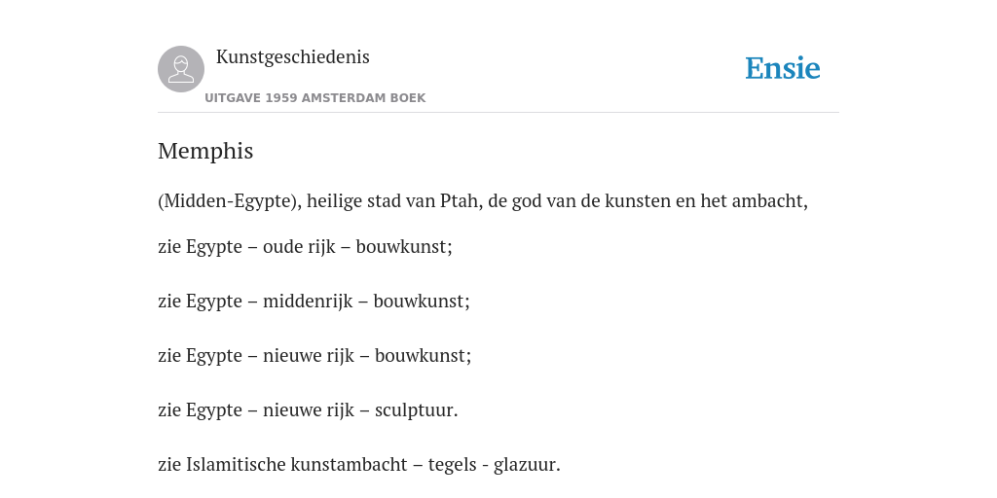997x498 pixels.
Task: Open the Kunstgeschiedenis author name
Action: tap(292, 57)
